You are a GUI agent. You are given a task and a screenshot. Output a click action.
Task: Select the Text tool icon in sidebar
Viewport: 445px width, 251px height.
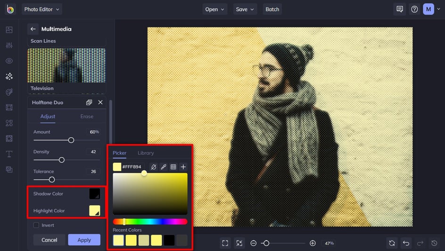point(9,154)
